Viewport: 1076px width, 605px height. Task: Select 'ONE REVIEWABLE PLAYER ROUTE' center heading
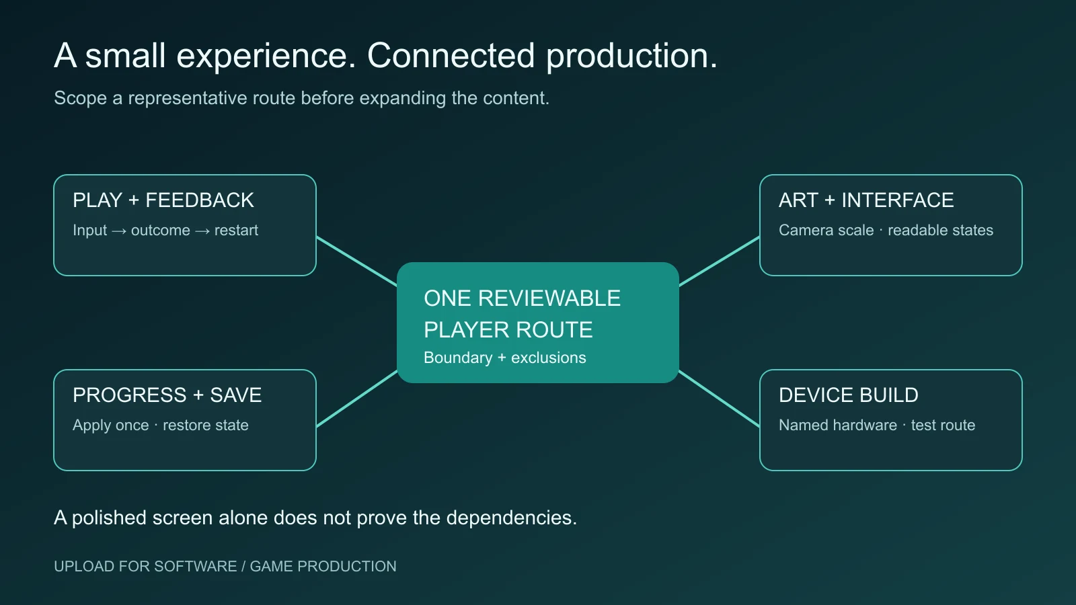522,314
